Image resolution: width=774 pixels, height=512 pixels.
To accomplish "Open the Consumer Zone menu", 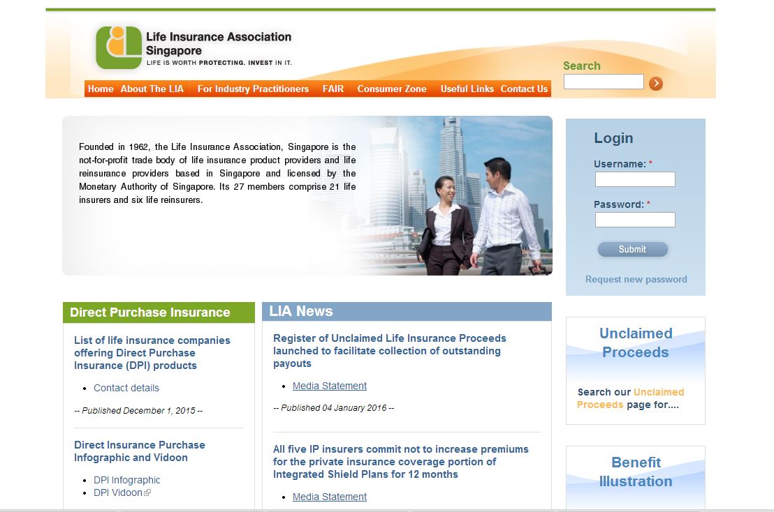I will pos(391,89).
